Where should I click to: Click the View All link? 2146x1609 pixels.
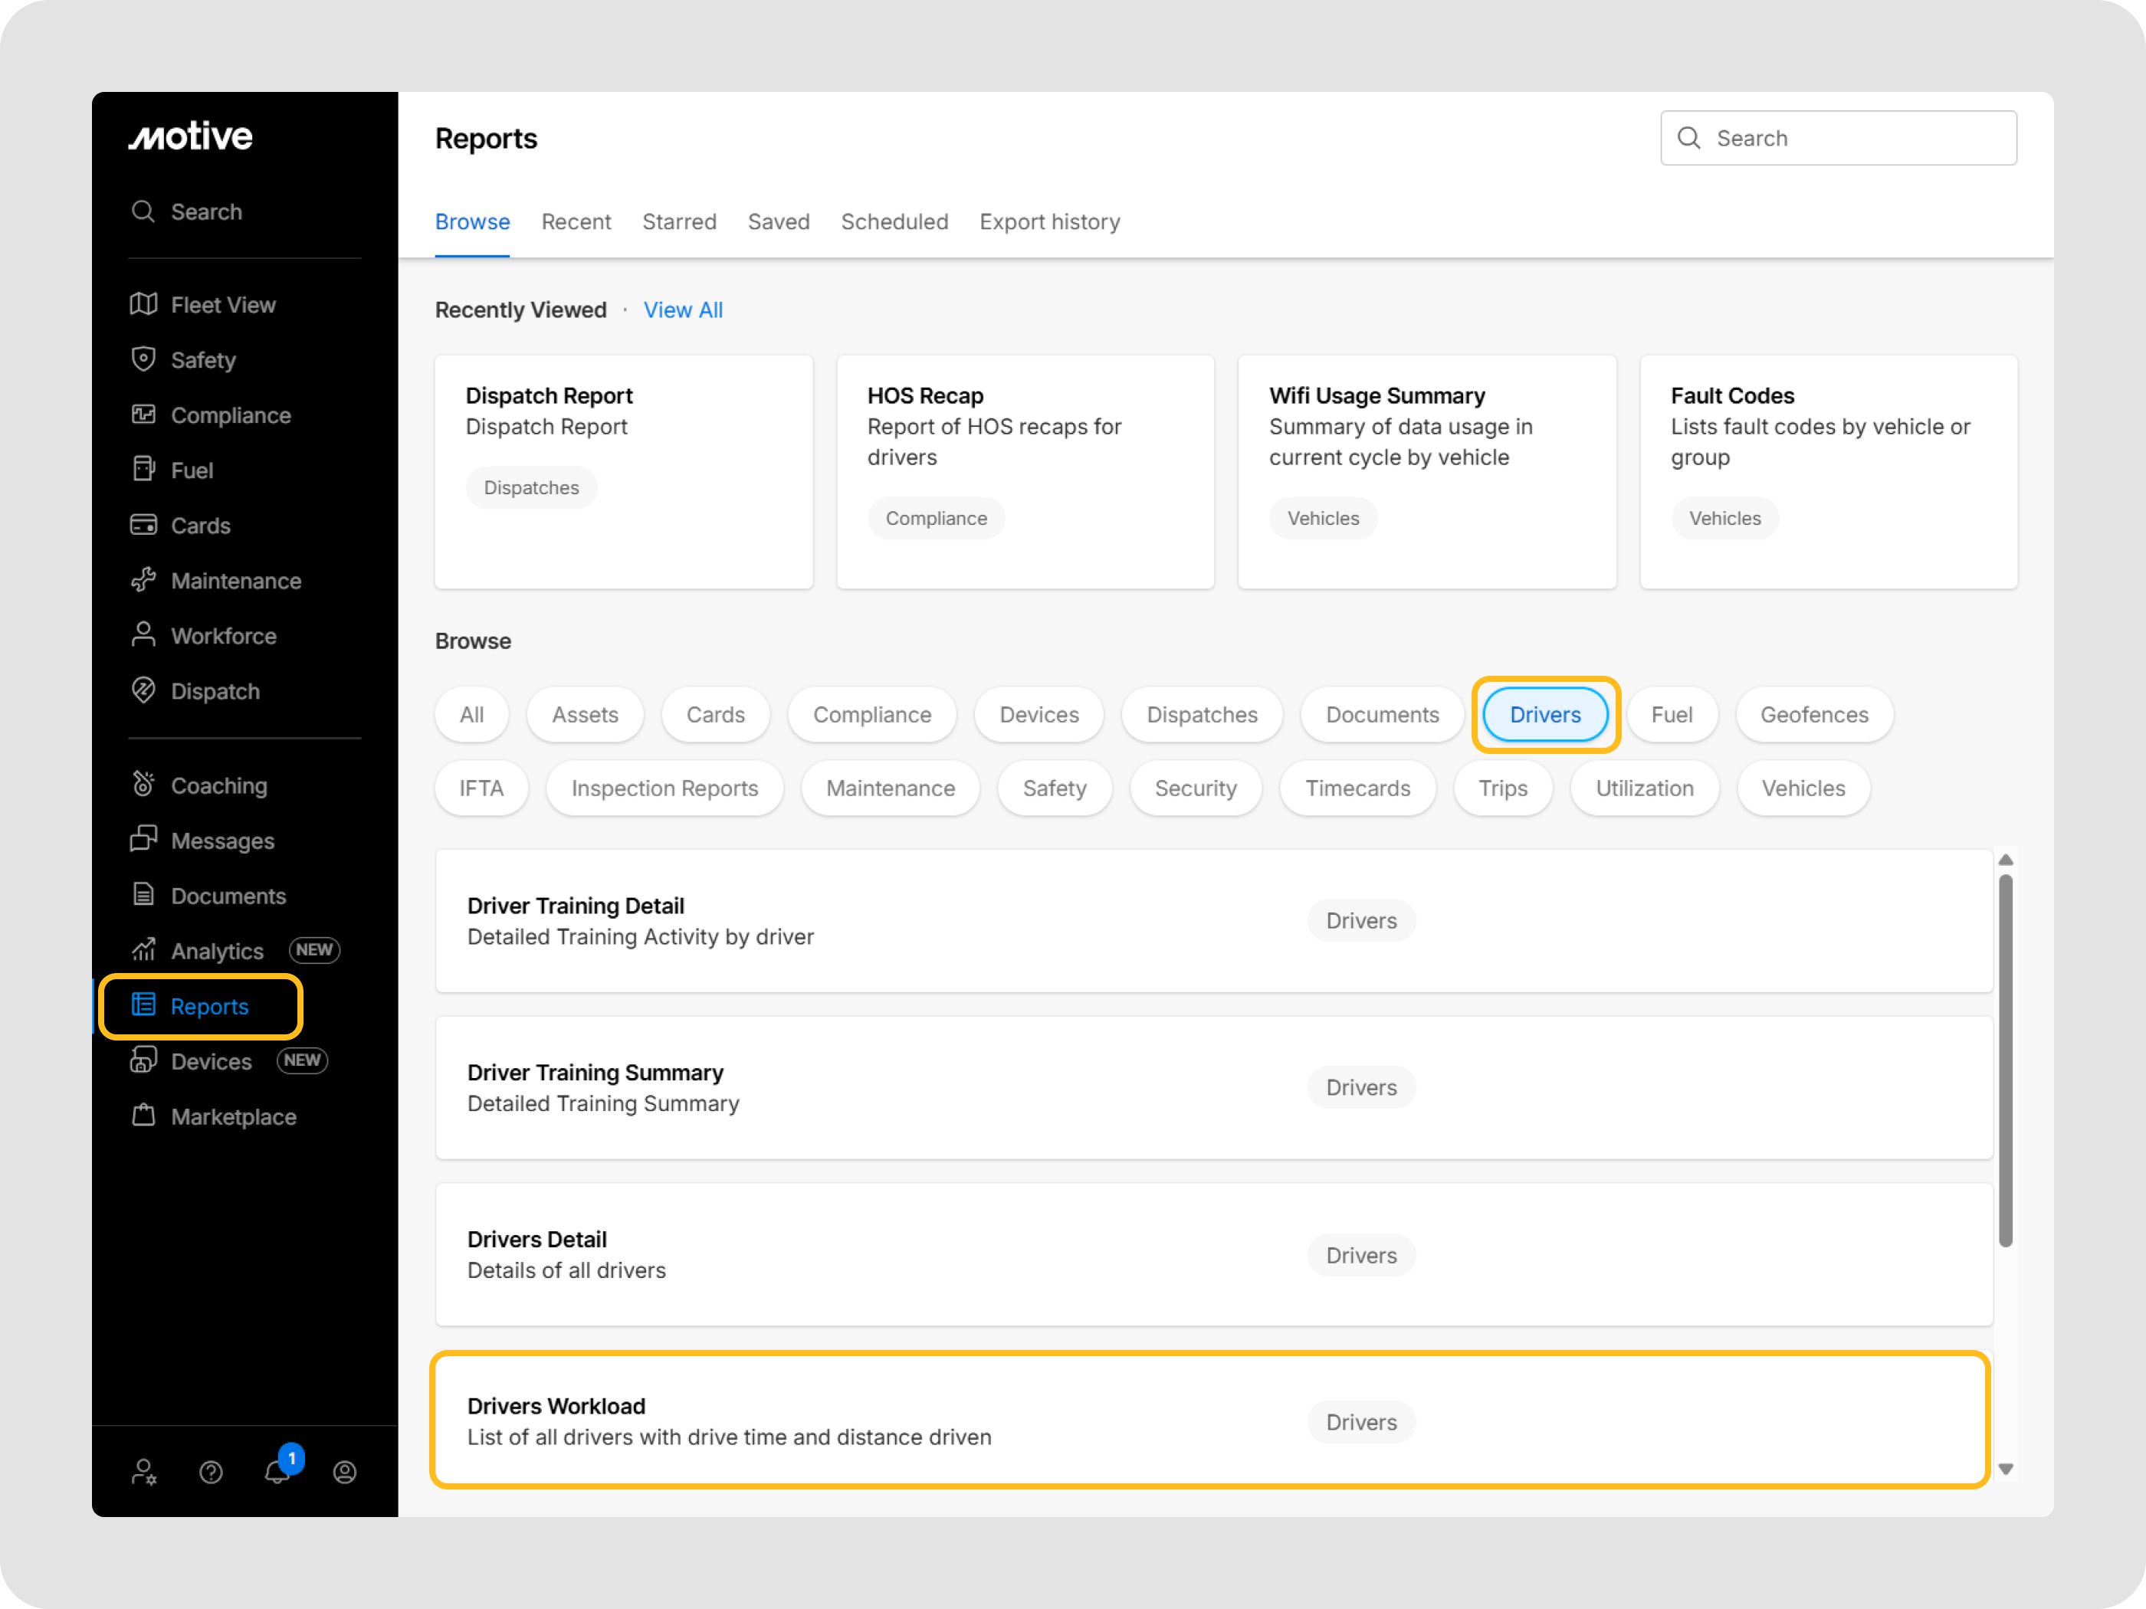point(683,310)
